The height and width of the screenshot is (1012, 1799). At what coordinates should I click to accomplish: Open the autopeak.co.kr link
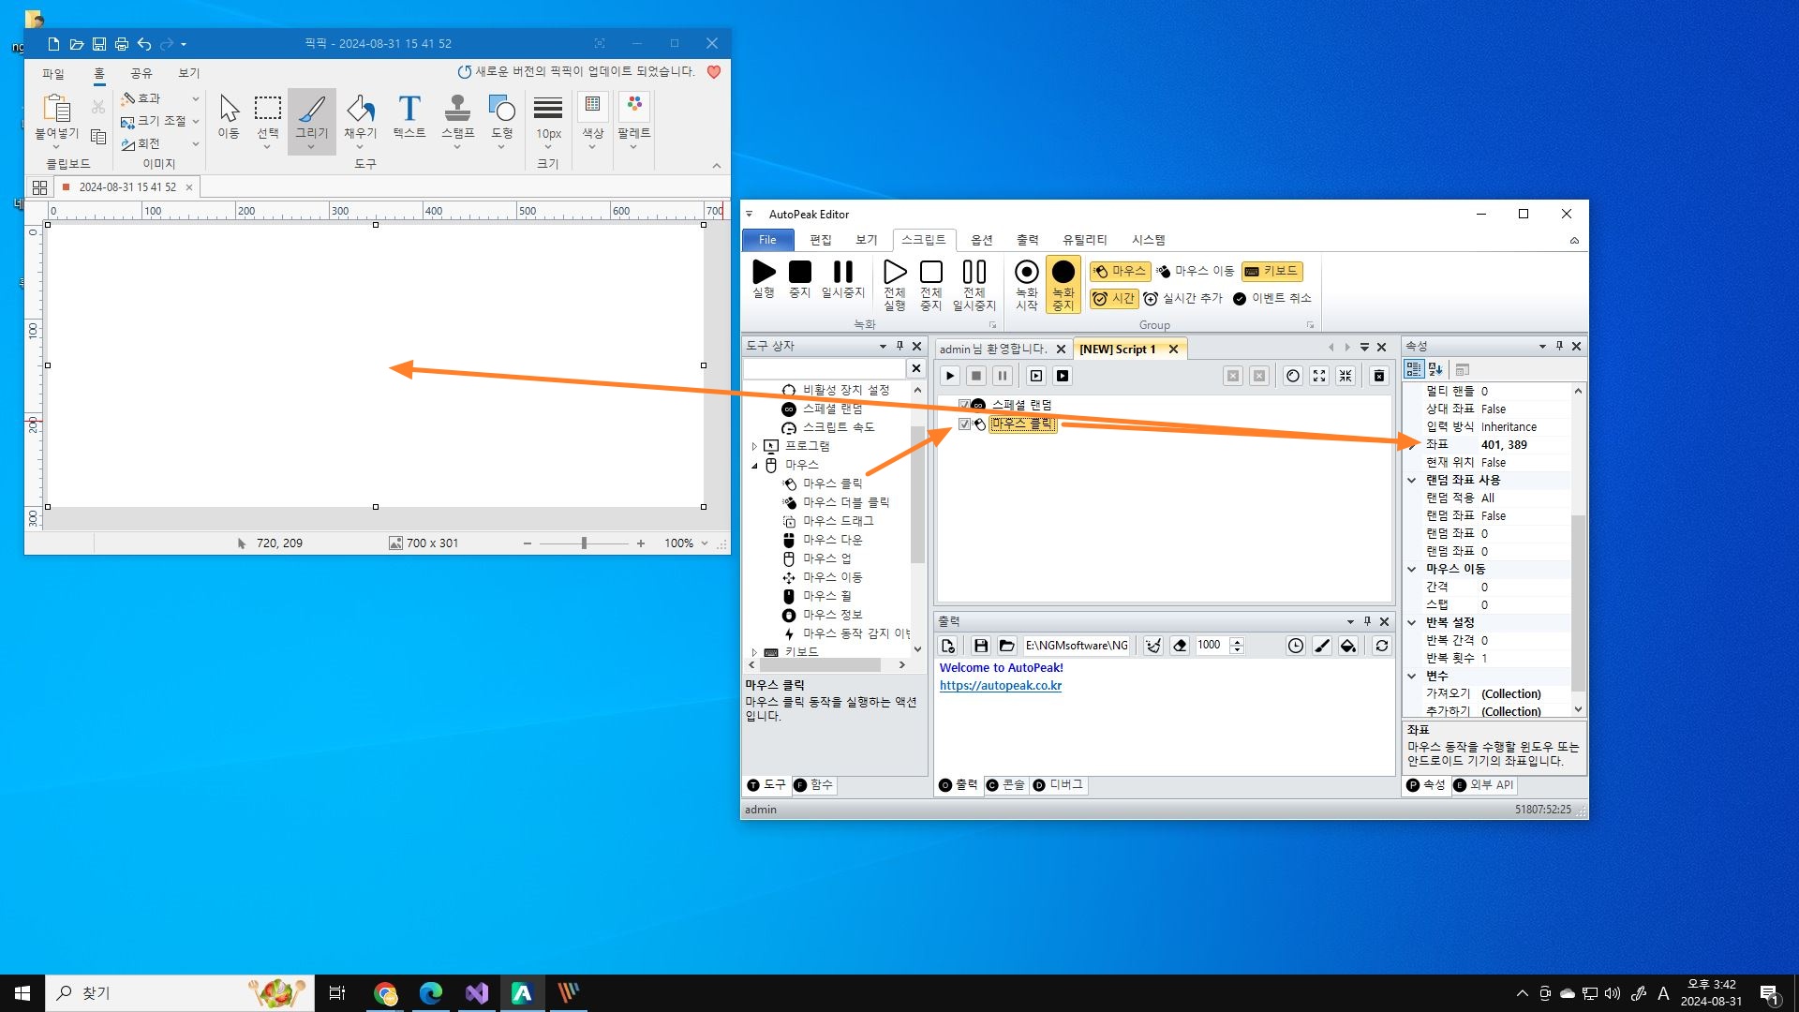pyautogui.click(x=1000, y=686)
